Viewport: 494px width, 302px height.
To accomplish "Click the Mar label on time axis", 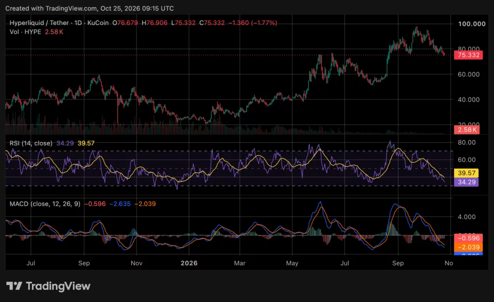I will 240,263.
